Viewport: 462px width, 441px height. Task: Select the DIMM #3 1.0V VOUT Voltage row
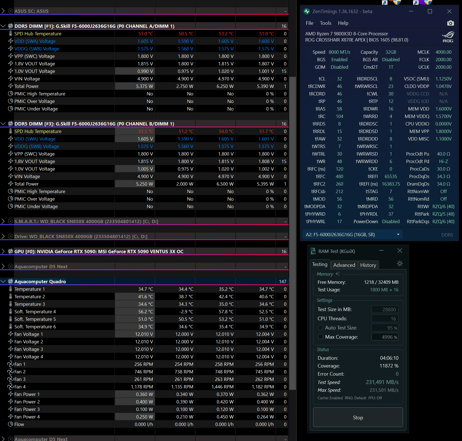click(x=144, y=169)
